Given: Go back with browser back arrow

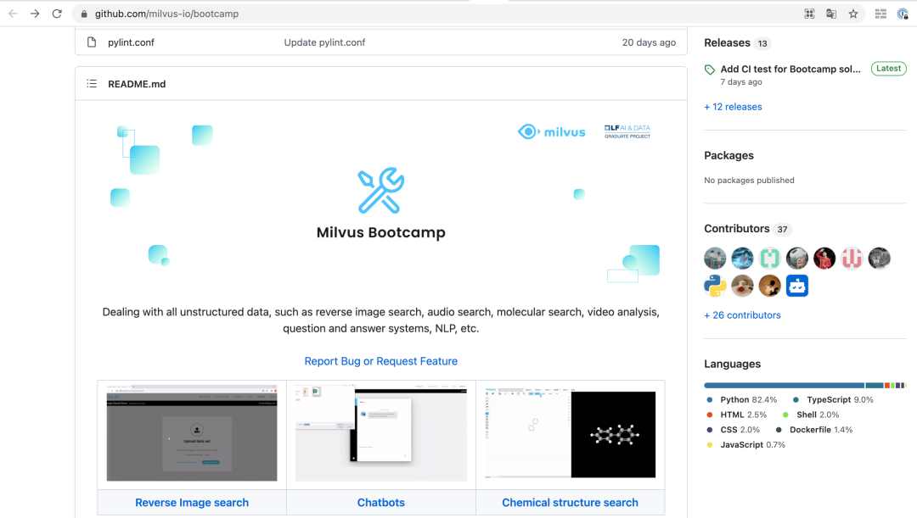Looking at the screenshot, I should tap(13, 14).
